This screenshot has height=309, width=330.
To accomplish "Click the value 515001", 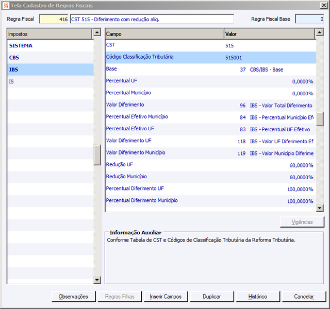I will 234,58.
